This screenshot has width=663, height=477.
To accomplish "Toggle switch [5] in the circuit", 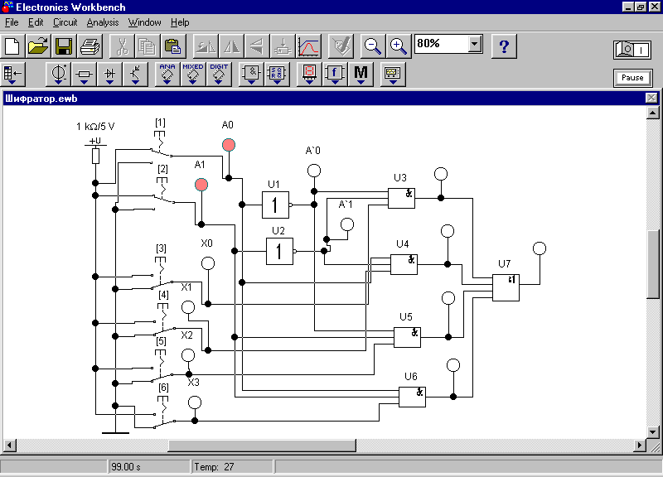I will coord(162,367).
